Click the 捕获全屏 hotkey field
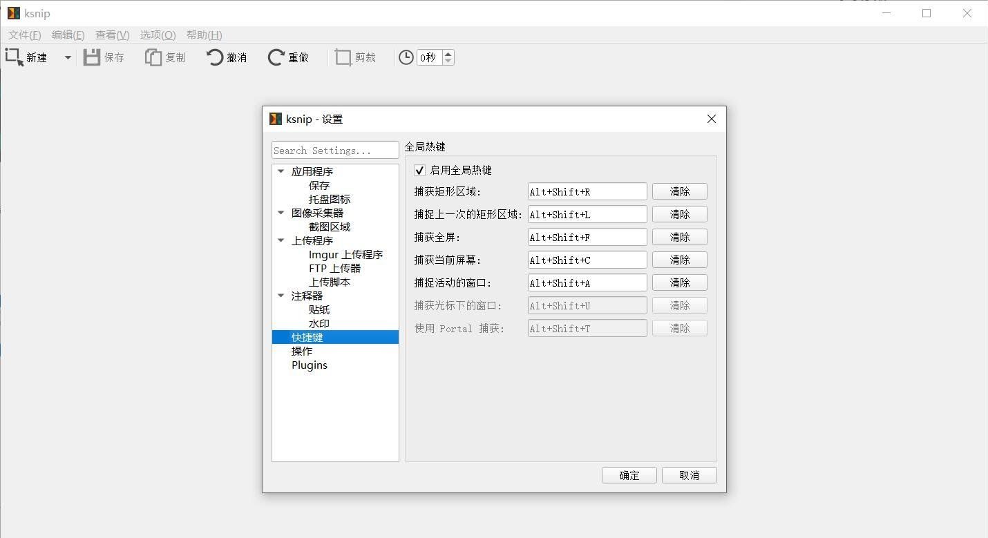The width and height of the screenshot is (988, 538). coord(587,237)
